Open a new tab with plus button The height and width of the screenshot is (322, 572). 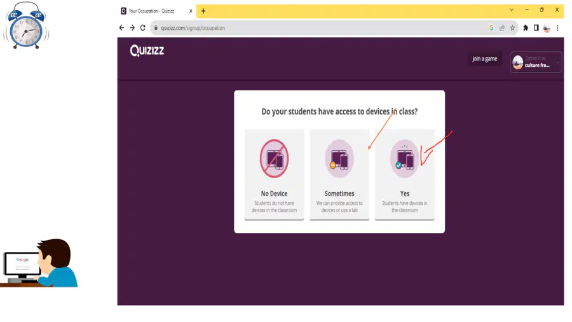point(203,11)
